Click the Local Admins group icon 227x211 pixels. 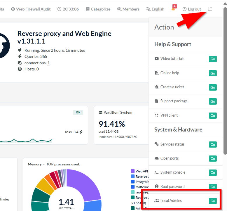coord(156,200)
